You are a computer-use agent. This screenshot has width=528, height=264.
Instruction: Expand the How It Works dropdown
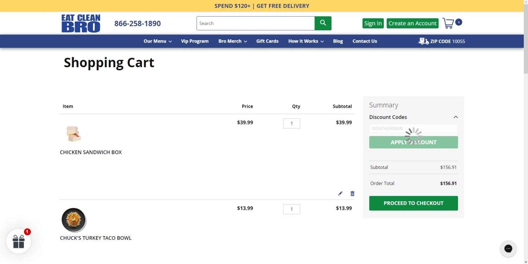pos(306,41)
